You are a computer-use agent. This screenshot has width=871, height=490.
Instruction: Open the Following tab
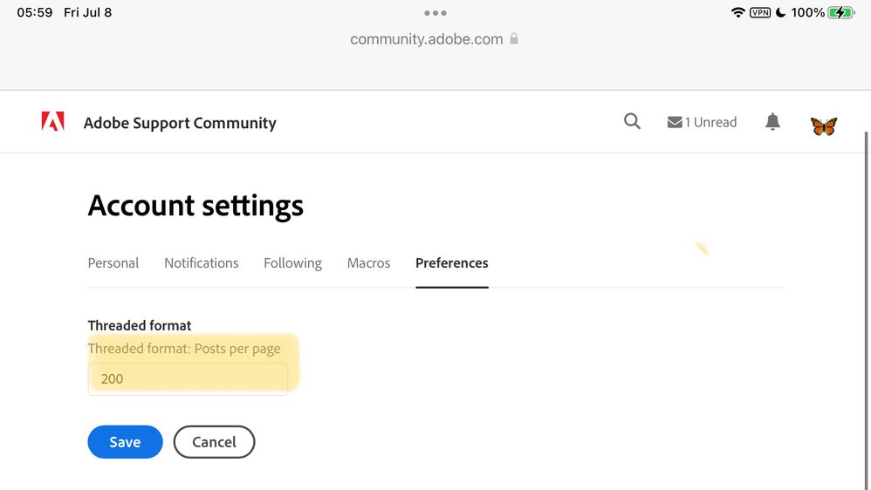point(292,263)
